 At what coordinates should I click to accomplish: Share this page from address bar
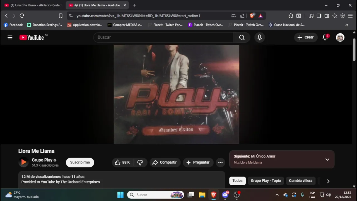tap(242, 16)
